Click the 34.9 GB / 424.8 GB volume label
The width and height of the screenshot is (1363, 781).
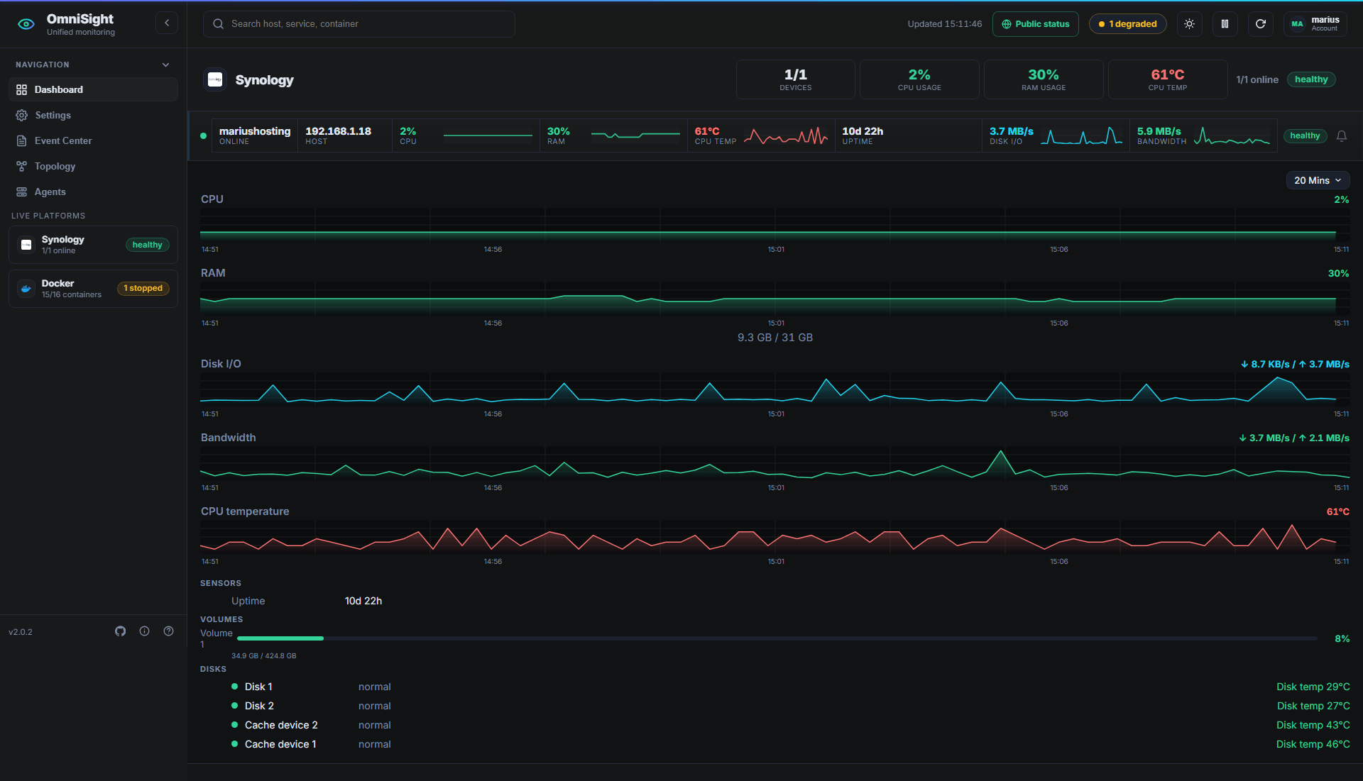[264, 656]
